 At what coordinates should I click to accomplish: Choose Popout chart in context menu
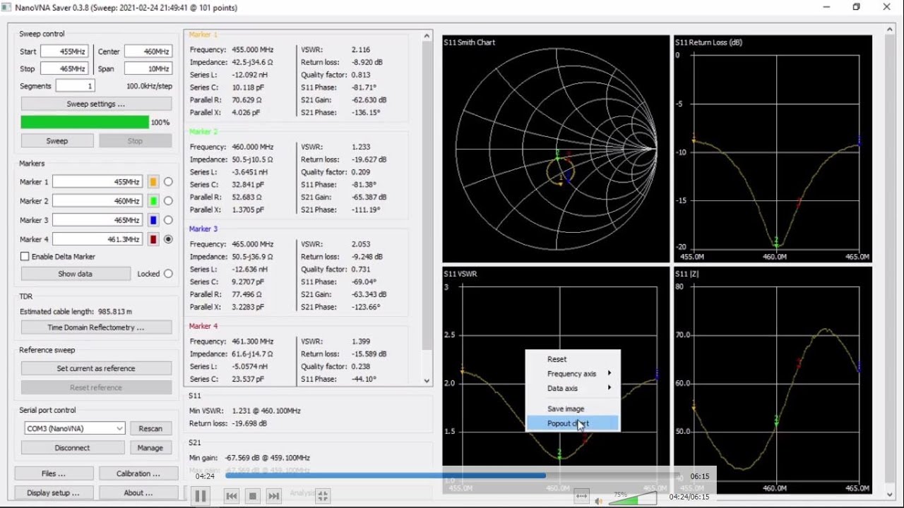tap(573, 423)
